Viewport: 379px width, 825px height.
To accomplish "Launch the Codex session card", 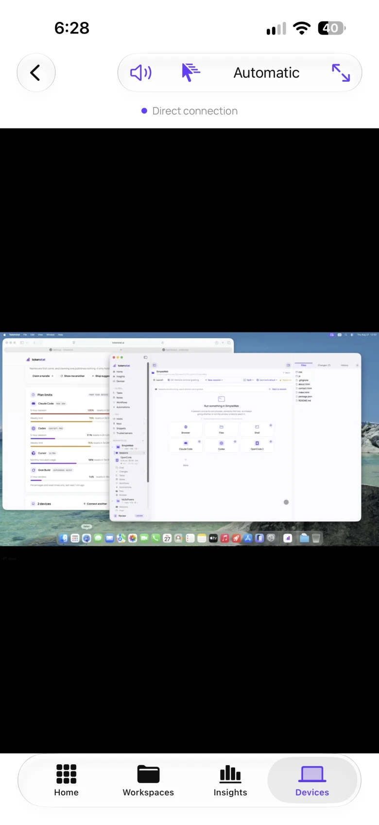I will coord(221,445).
